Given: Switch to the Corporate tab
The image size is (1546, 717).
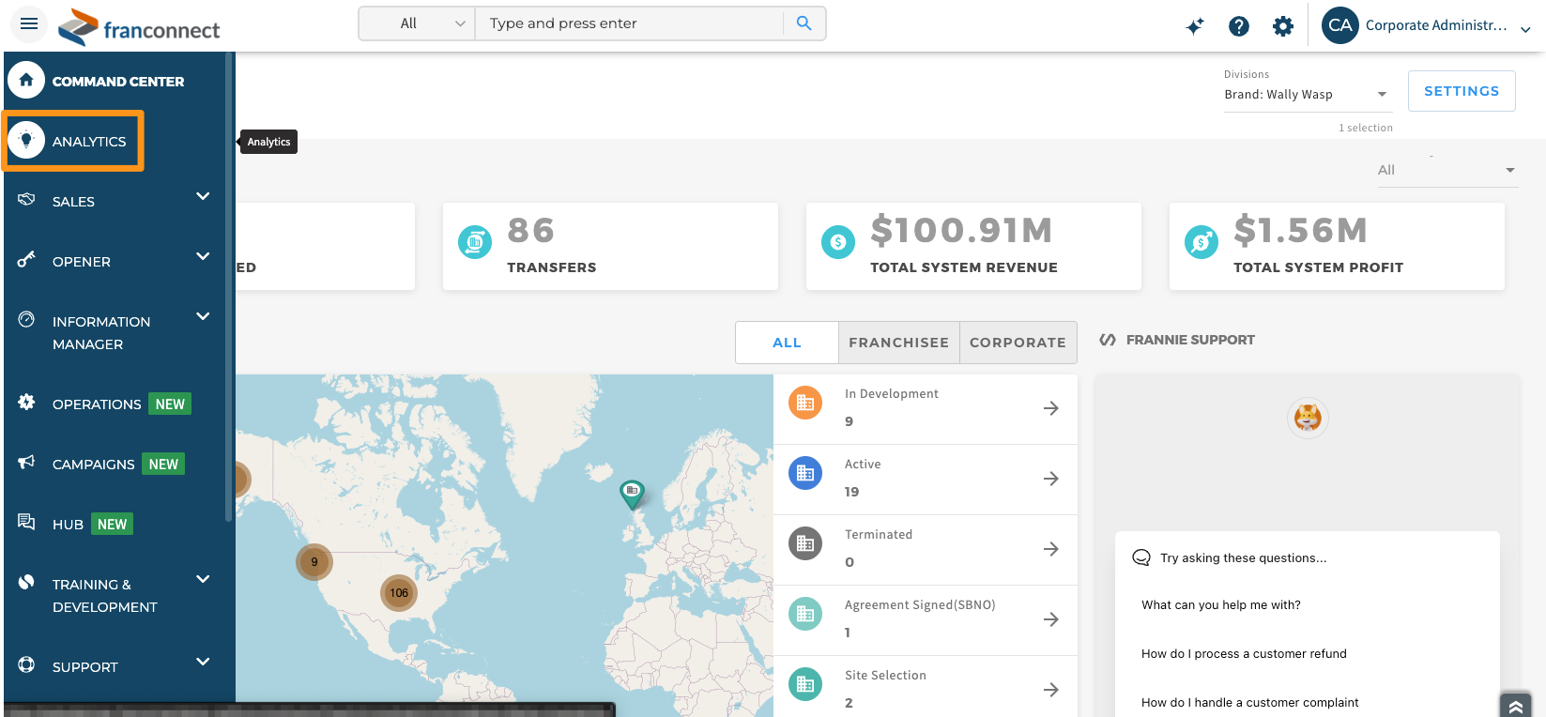Looking at the screenshot, I should [x=1018, y=343].
